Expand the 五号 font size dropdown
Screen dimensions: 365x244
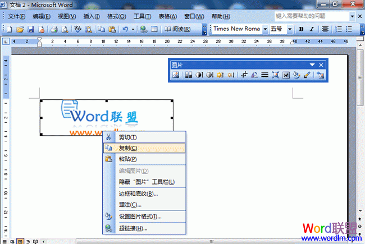click(x=290, y=29)
